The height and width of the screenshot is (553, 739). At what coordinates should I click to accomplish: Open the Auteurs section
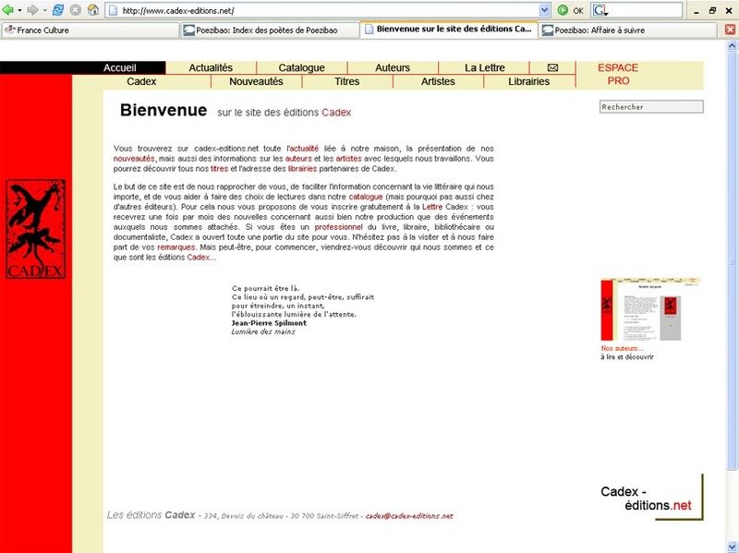tap(393, 67)
